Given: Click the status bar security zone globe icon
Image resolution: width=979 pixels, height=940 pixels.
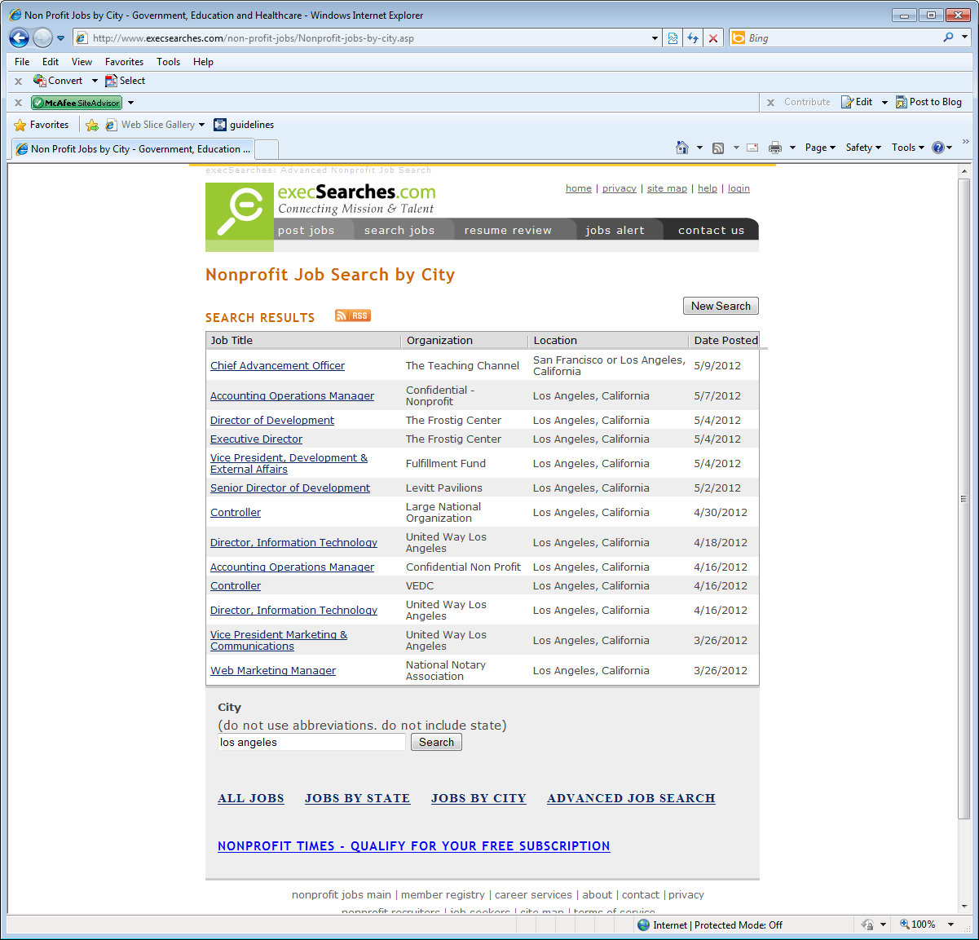Looking at the screenshot, I should click(644, 925).
